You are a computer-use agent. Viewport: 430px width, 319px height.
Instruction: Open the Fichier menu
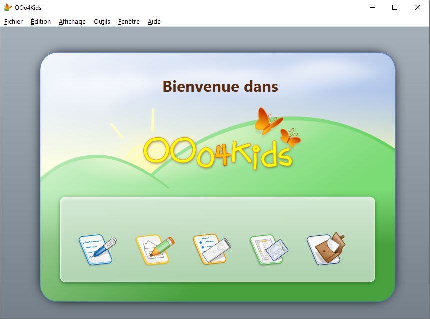coord(13,21)
